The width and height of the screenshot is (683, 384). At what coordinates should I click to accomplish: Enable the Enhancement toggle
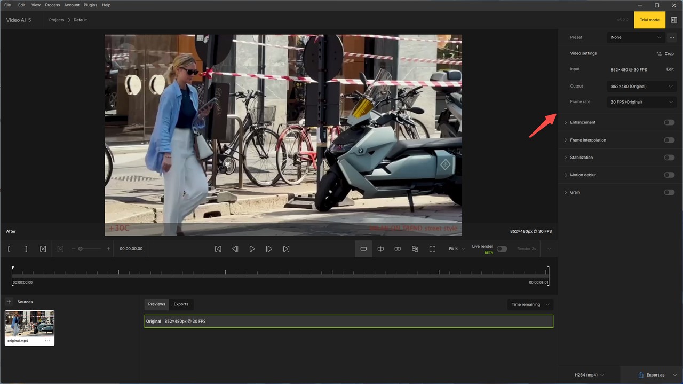[x=669, y=122]
